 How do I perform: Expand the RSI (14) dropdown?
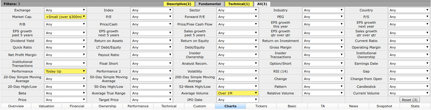pos(323,71)
